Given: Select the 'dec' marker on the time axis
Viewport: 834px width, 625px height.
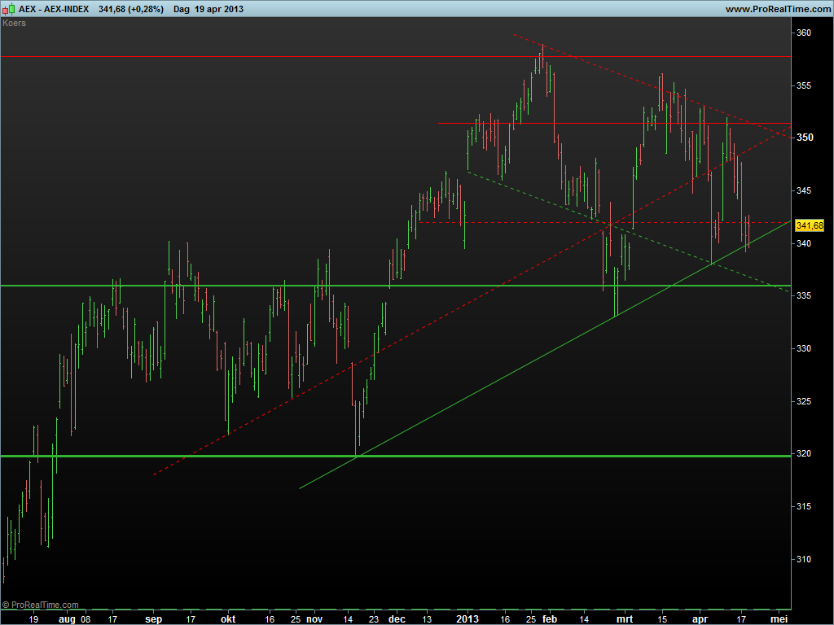Looking at the screenshot, I should [397, 618].
